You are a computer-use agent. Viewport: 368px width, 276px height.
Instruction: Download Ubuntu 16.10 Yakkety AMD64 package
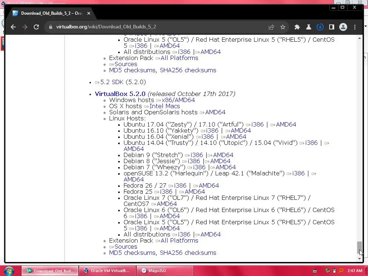[241, 130]
